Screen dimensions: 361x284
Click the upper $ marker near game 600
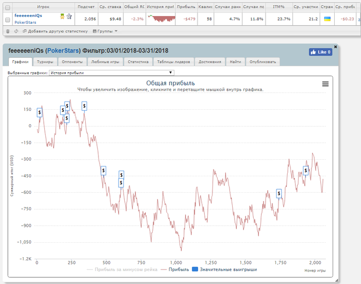[121, 175]
